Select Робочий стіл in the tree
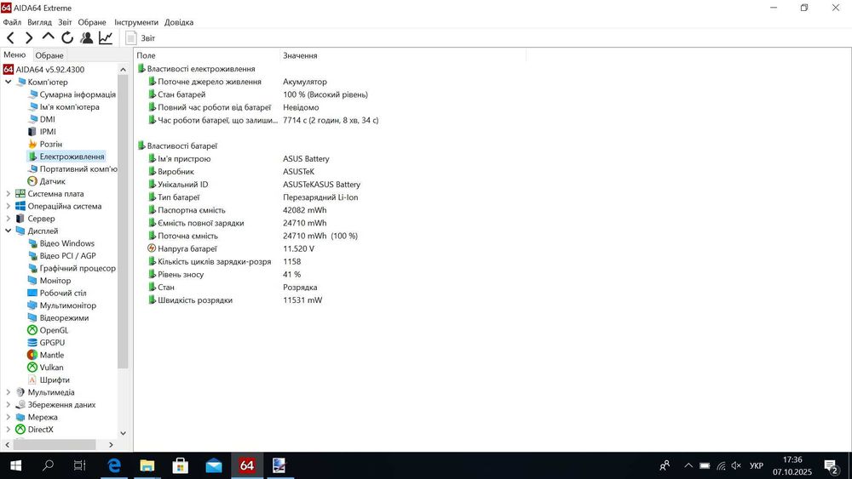 [x=57, y=293]
